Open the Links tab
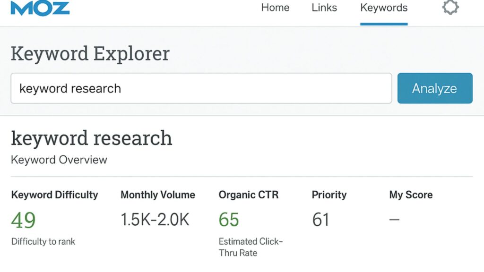This screenshot has width=484, height=272. 324,8
